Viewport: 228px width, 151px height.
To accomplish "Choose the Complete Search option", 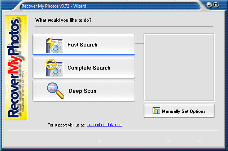I will point(84,68).
